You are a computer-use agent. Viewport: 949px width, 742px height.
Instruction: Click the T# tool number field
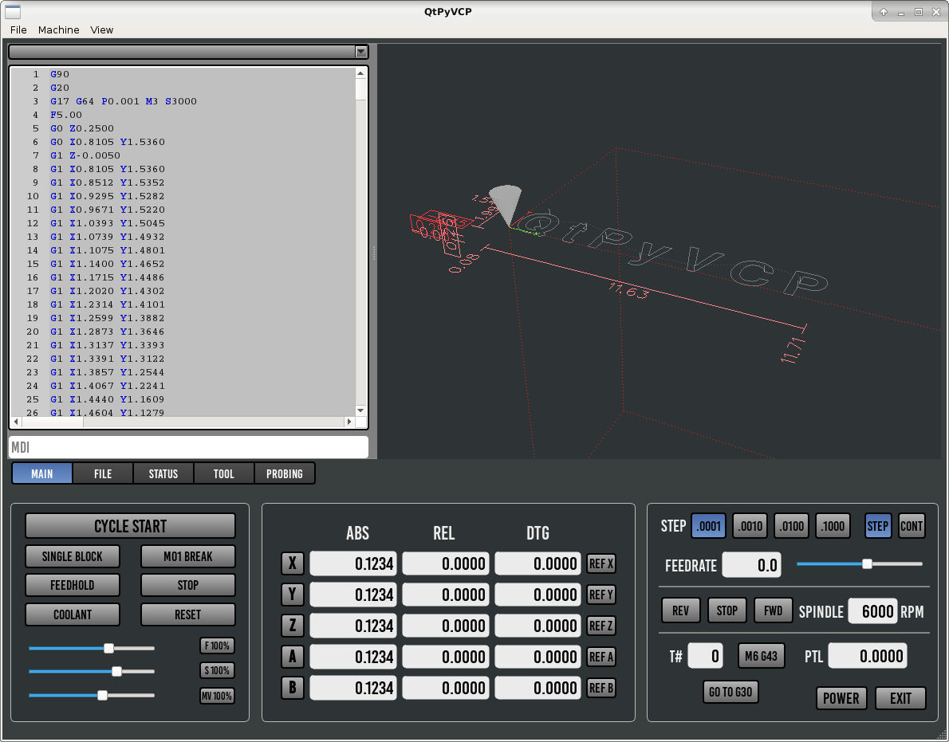click(705, 656)
